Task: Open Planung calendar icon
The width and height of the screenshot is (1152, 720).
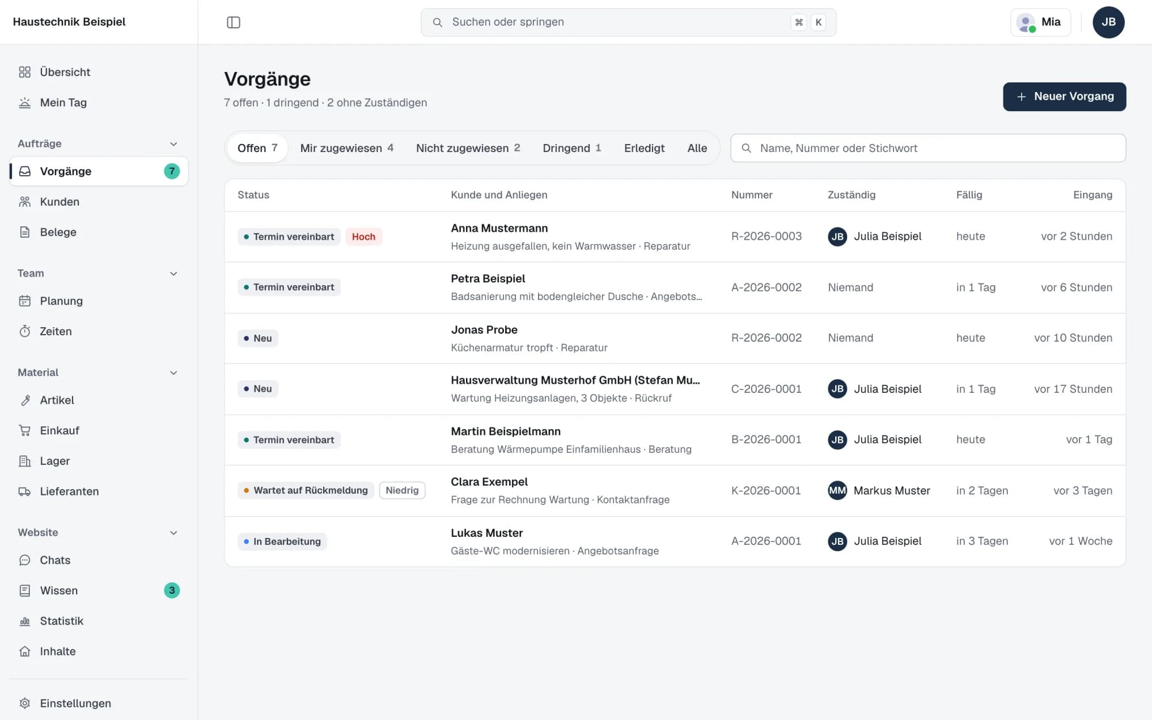Action: coord(25,301)
